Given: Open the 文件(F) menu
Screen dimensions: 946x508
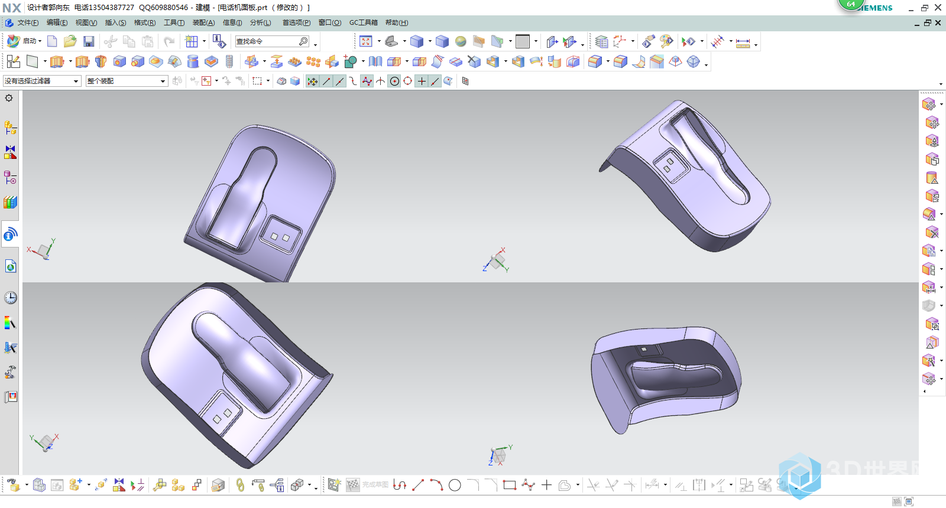Looking at the screenshot, I should coord(28,22).
